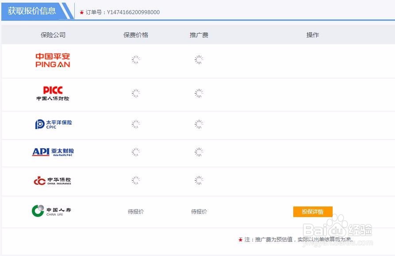395x256 pixels.
Task: Click API 亚太财险's 推广费 loading spinner
Action: (x=199, y=152)
